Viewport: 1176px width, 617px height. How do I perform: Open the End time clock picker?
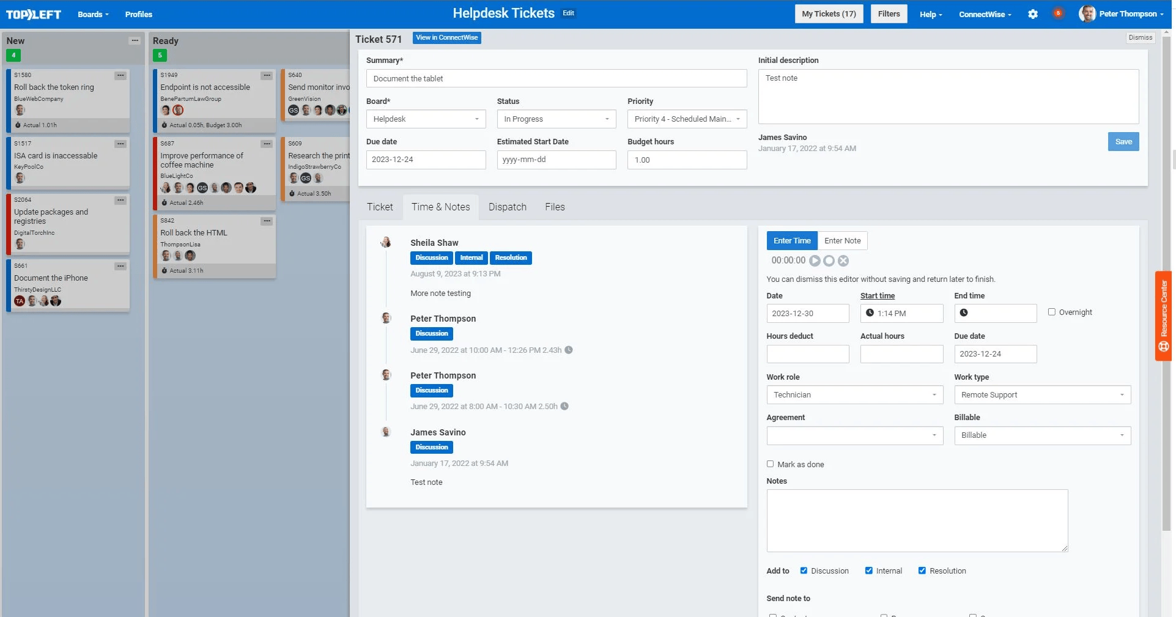click(964, 313)
